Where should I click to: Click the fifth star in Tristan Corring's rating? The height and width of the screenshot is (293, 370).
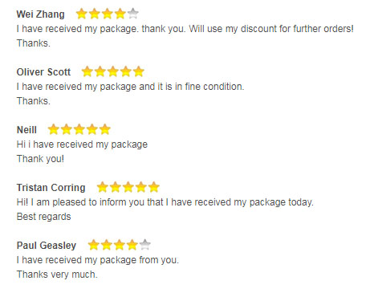(154, 187)
